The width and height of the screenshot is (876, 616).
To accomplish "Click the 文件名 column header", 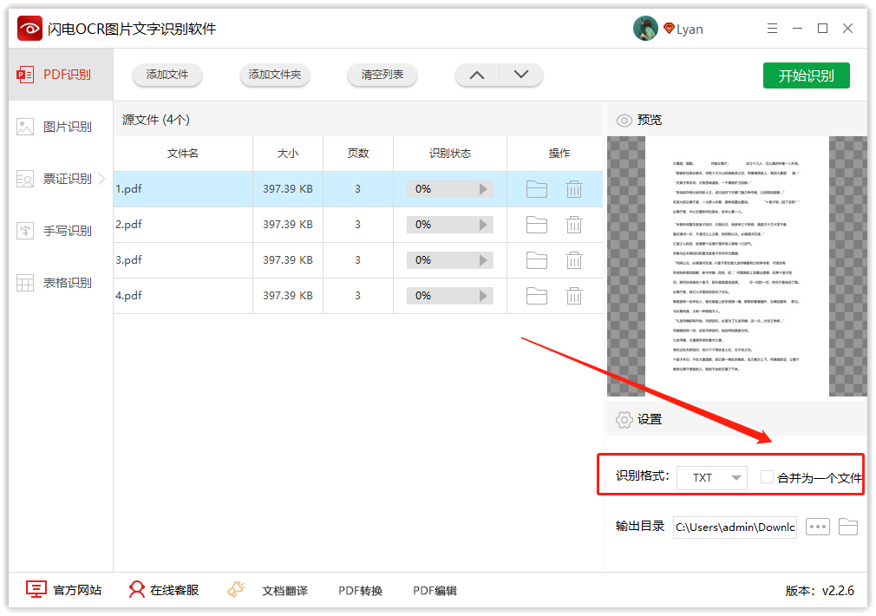I will [x=183, y=154].
